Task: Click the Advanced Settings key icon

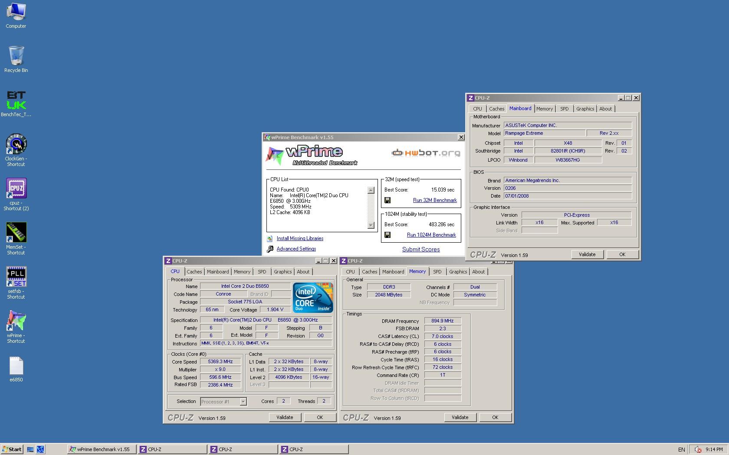Action: click(x=270, y=249)
